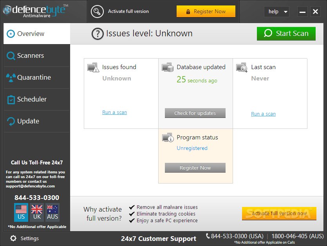This screenshot has height=246, width=327.
Task: Open the help dropdown menu
Action: [x=276, y=12]
